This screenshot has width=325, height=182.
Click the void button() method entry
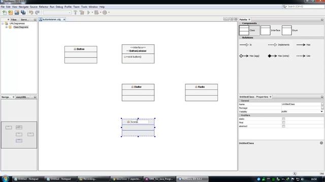tap(133, 57)
